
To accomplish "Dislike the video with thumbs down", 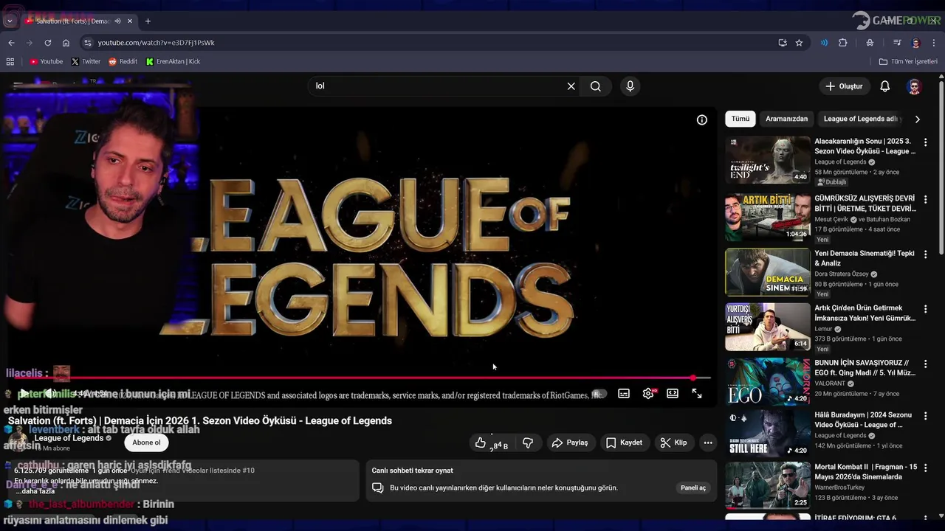I will tap(528, 442).
